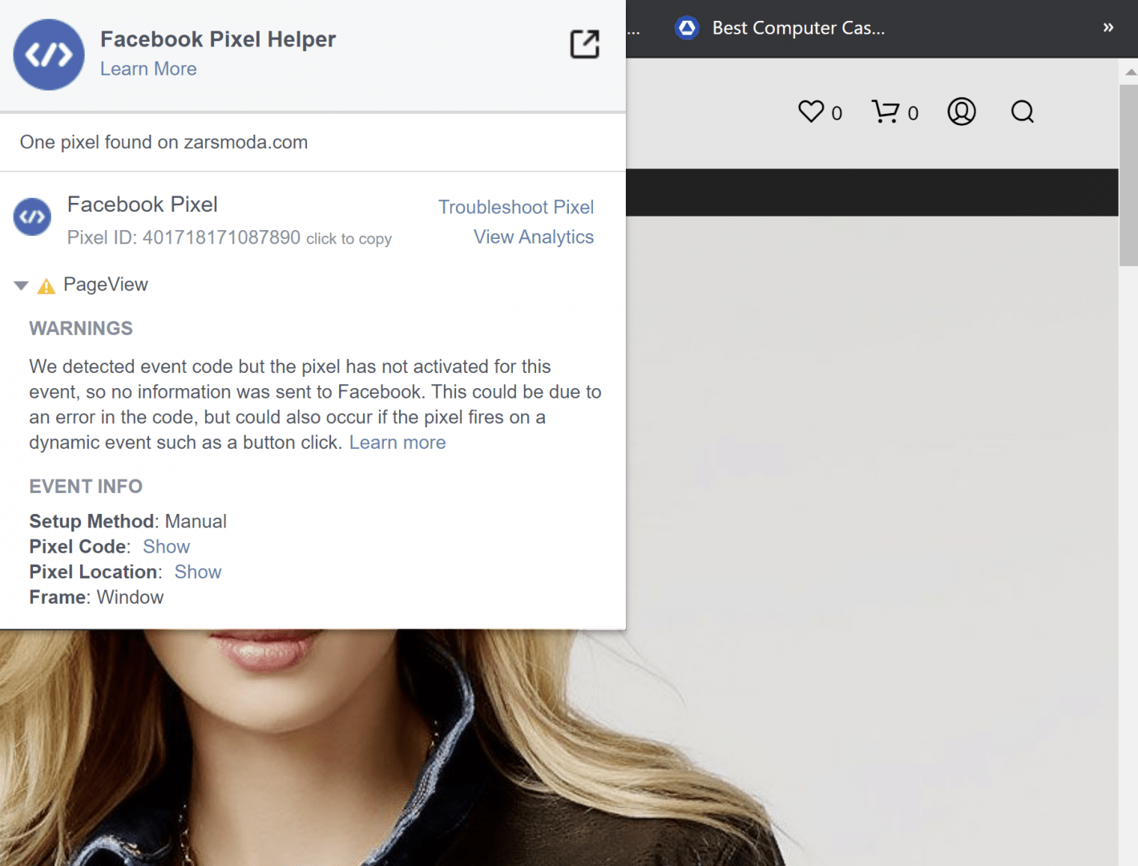Open the Learn more warning link

[397, 443]
